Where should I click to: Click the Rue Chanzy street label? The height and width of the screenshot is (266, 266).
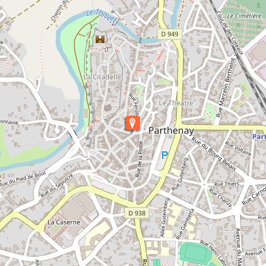pos(220,198)
